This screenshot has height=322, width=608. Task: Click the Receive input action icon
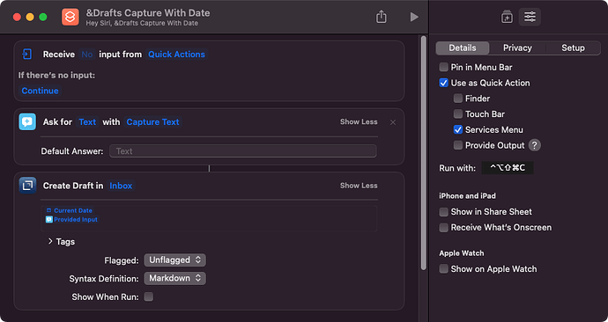pos(27,55)
